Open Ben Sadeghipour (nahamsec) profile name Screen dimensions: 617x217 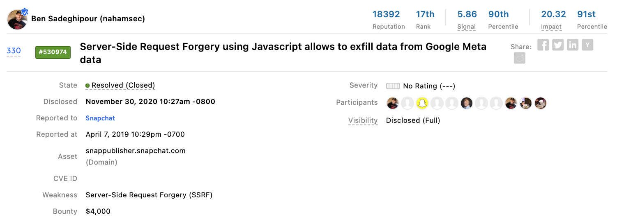pyautogui.click(x=88, y=19)
